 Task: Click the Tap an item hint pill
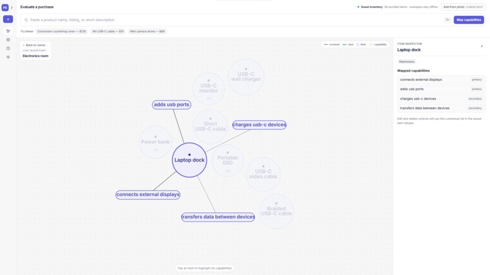(x=204, y=268)
